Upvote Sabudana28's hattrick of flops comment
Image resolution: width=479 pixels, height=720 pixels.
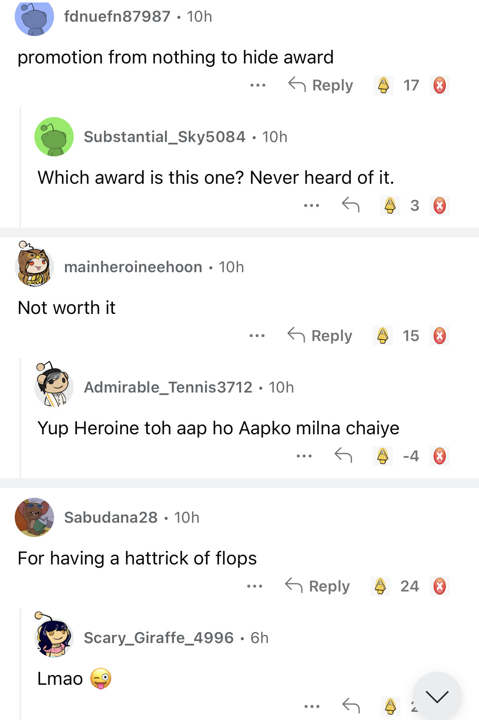point(380,586)
